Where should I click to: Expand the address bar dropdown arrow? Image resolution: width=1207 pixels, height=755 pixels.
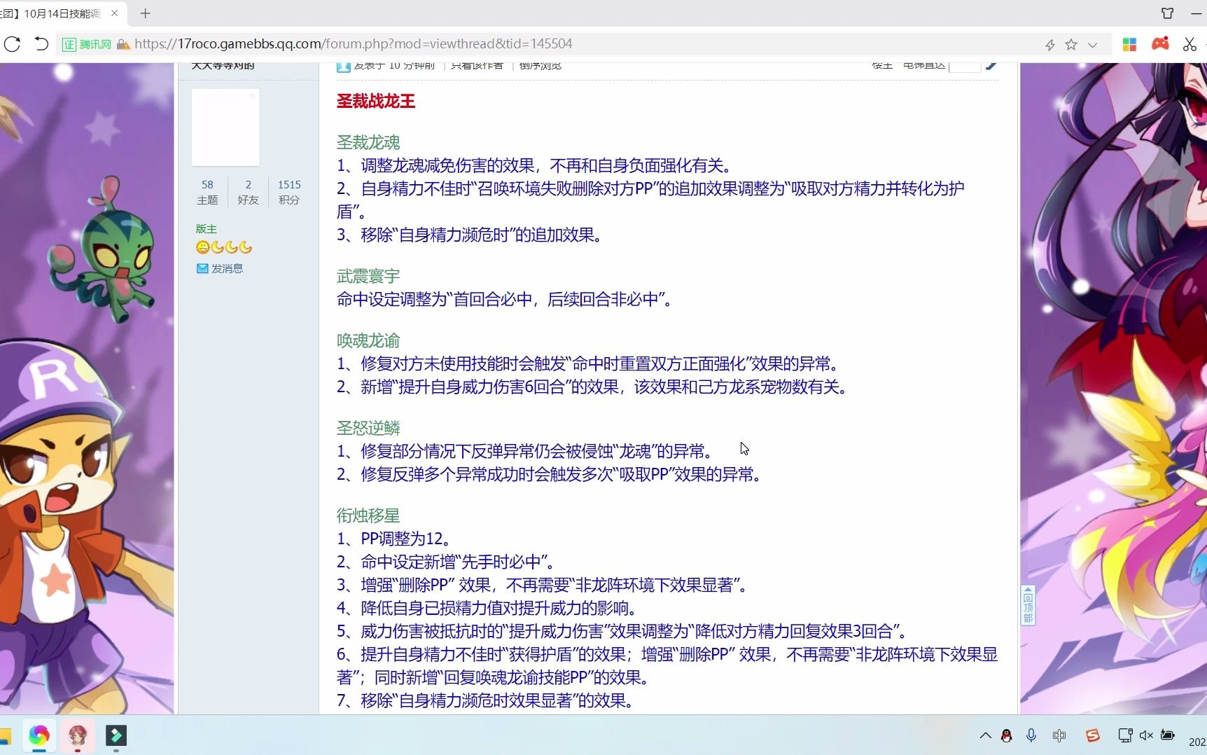[1092, 45]
